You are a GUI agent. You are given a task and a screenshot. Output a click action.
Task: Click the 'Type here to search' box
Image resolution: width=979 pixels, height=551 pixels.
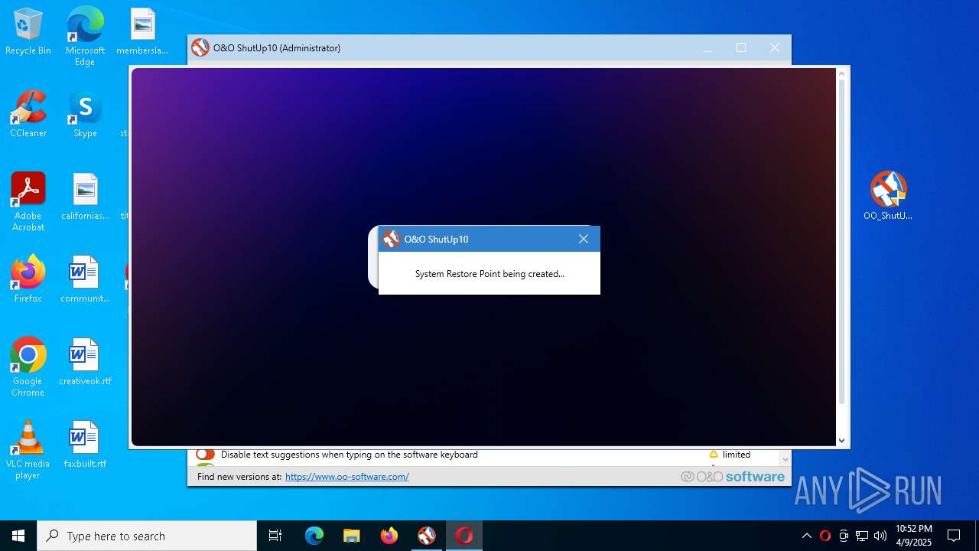coord(147,536)
